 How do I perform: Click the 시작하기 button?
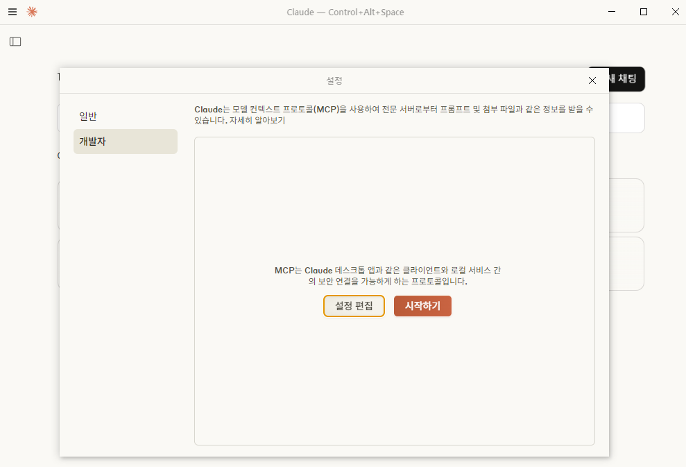pyautogui.click(x=422, y=306)
